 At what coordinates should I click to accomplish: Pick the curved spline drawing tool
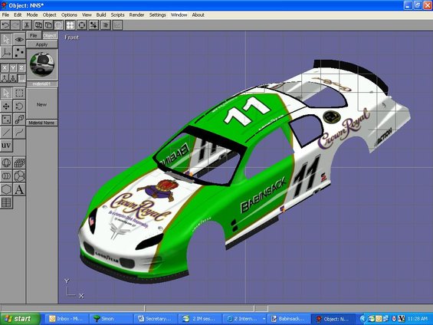(x=19, y=133)
